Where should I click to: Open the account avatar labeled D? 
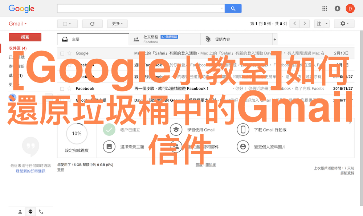350,9
